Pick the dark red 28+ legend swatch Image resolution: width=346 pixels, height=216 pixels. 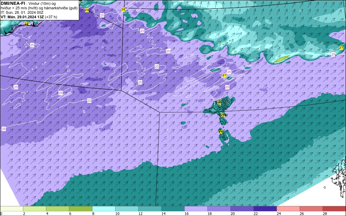point(334,209)
